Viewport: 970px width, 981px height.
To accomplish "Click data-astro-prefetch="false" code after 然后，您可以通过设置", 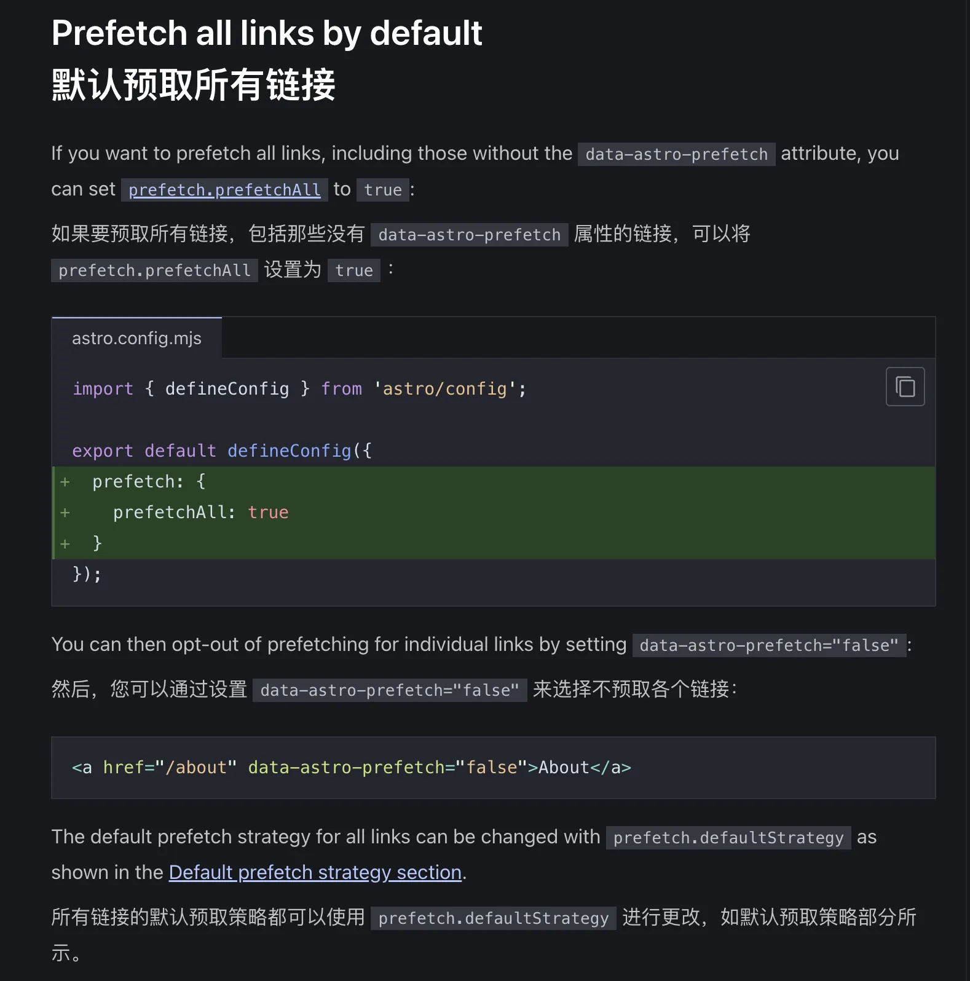I will coord(390,690).
